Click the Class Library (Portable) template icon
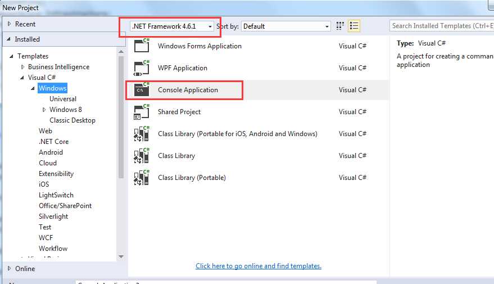The height and width of the screenshot is (284, 494). [142, 178]
